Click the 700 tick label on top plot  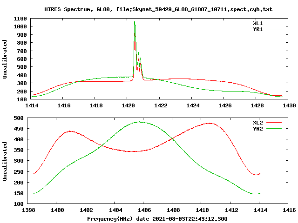(22, 51)
